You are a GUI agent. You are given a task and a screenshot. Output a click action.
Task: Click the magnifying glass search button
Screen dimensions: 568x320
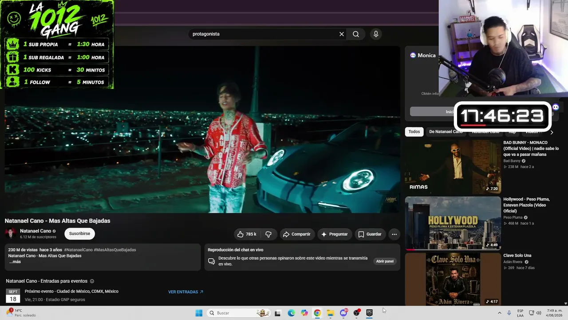click(356, 34)
